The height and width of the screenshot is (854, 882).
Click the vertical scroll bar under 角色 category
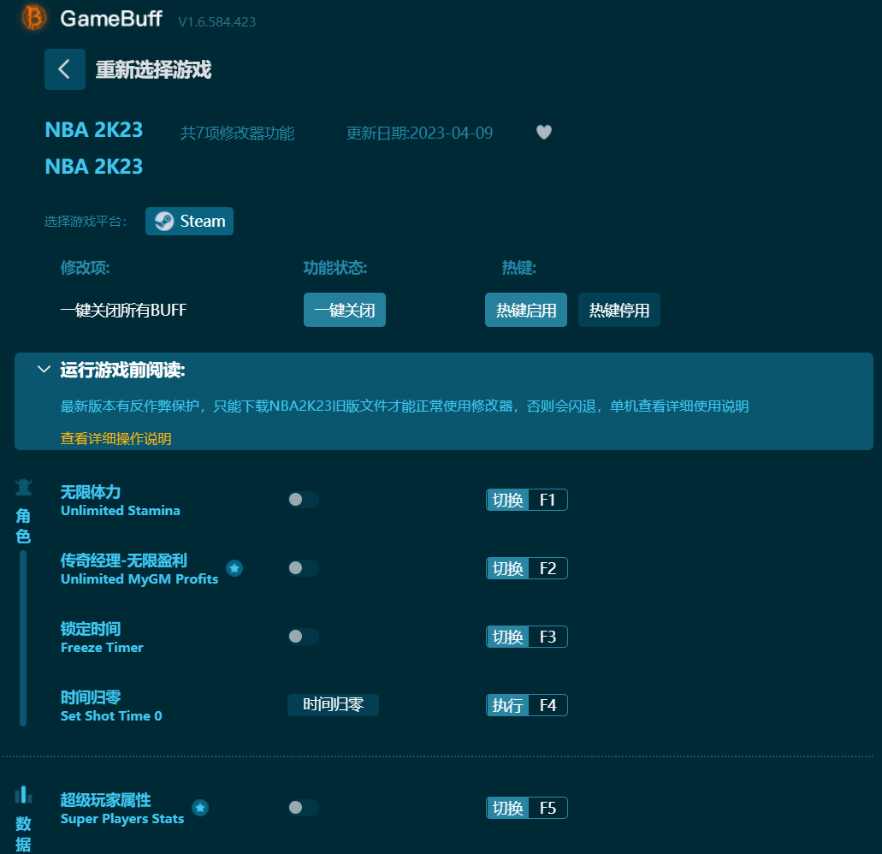pos(23,638)
